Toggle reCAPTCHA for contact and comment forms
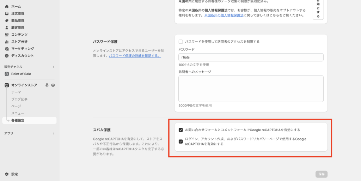The height and width of the screenshot is (181, 361). [181, 130]
